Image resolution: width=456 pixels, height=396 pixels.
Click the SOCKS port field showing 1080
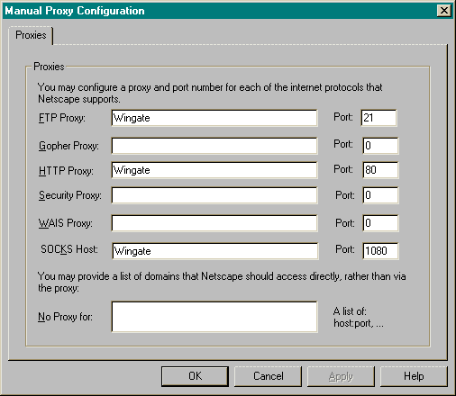380,251
